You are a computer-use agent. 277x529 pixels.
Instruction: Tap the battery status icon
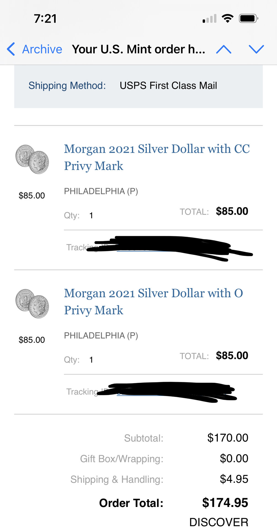248,18
